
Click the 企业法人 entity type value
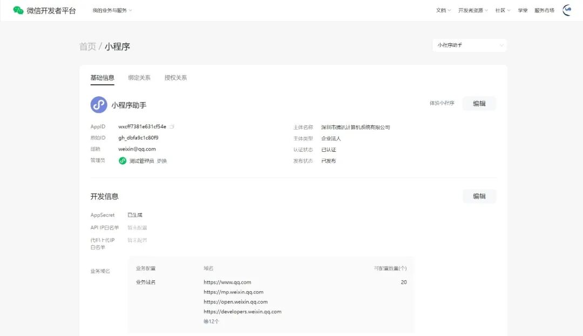[331, 138]
